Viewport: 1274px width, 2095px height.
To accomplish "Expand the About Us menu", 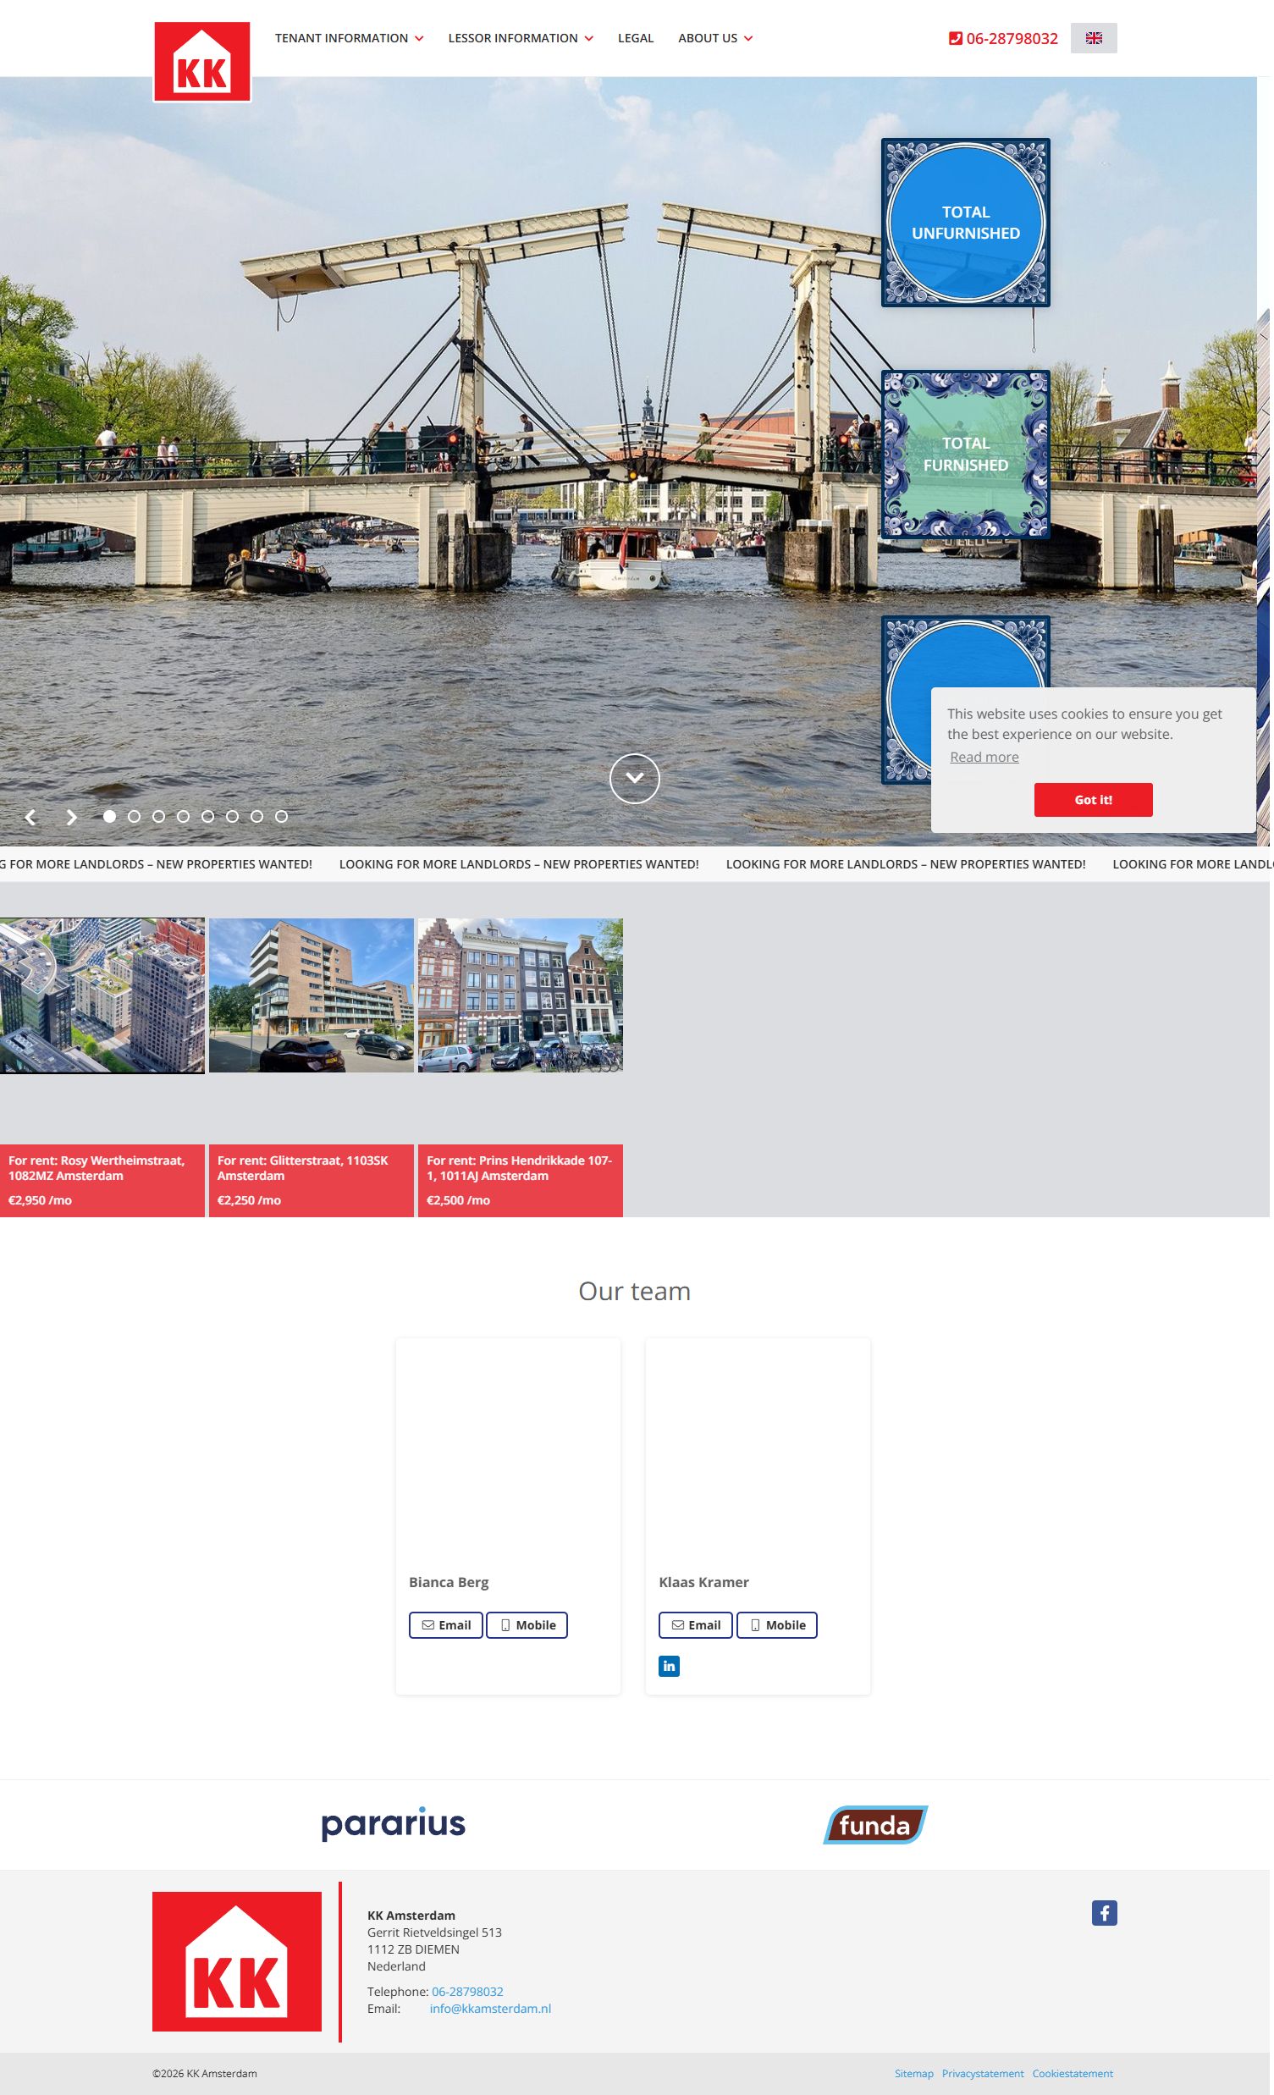I will 717,38.
